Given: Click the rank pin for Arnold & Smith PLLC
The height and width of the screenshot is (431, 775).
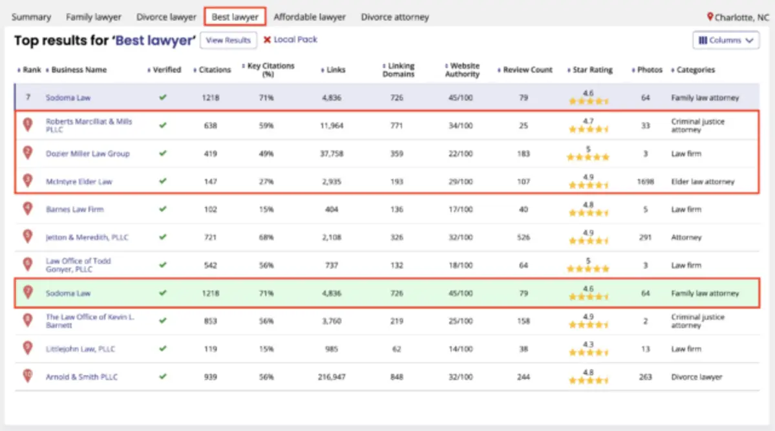Looking at the screenshot, I should (27, 377).
